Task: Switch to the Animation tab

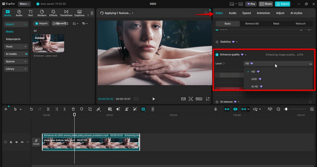Action: pos(263,13)
